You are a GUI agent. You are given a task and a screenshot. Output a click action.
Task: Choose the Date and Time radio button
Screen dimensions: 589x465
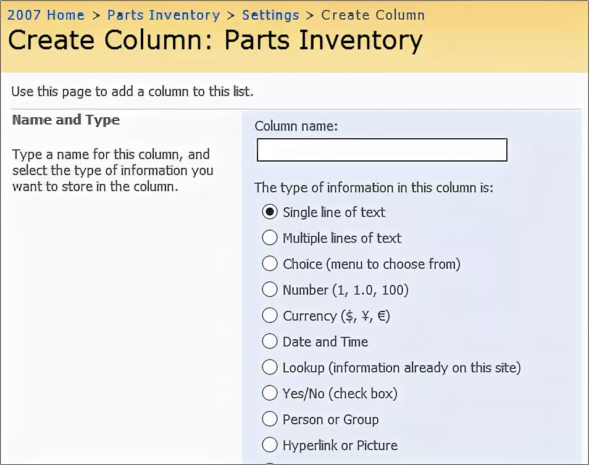[x=270, y=342]
